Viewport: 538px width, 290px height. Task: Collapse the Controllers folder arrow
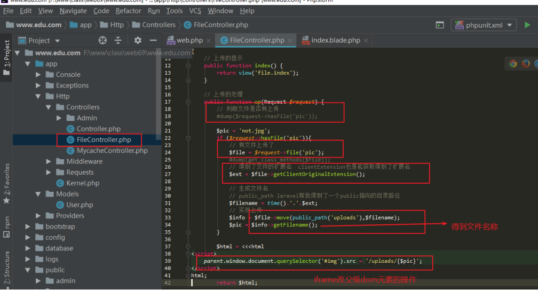(49, 107)
